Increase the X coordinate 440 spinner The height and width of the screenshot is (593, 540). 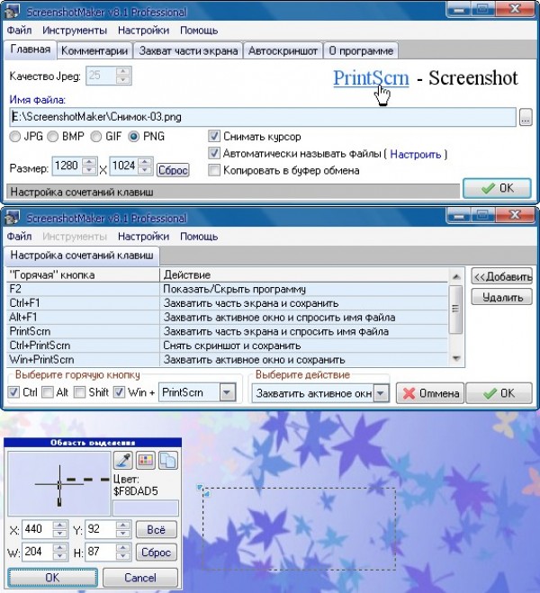pyautogui.click(x=60, y=525)
